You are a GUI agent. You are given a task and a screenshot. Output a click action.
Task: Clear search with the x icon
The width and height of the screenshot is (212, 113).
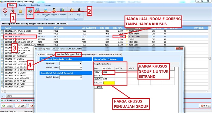point(3,96)
